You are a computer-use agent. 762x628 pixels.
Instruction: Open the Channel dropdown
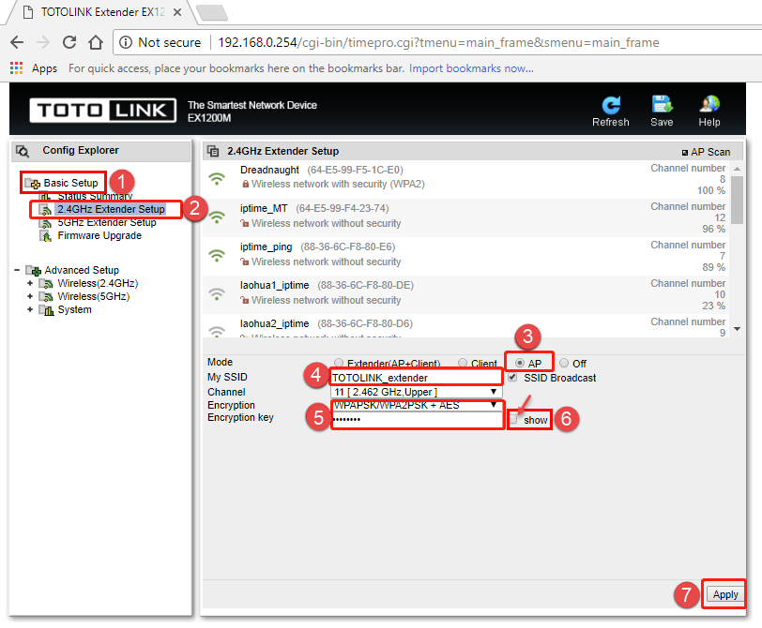[417, 392]
